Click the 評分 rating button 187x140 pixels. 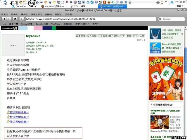click(x=136, y=36)
